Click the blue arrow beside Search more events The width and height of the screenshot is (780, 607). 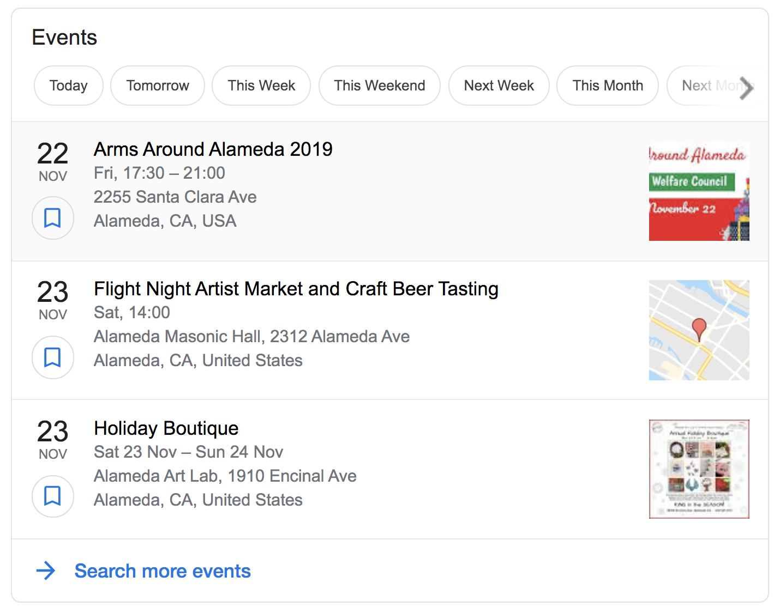pos(46,570)
